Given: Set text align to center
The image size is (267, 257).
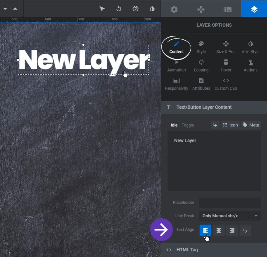Looking at the screenshot, I should 219,231.
